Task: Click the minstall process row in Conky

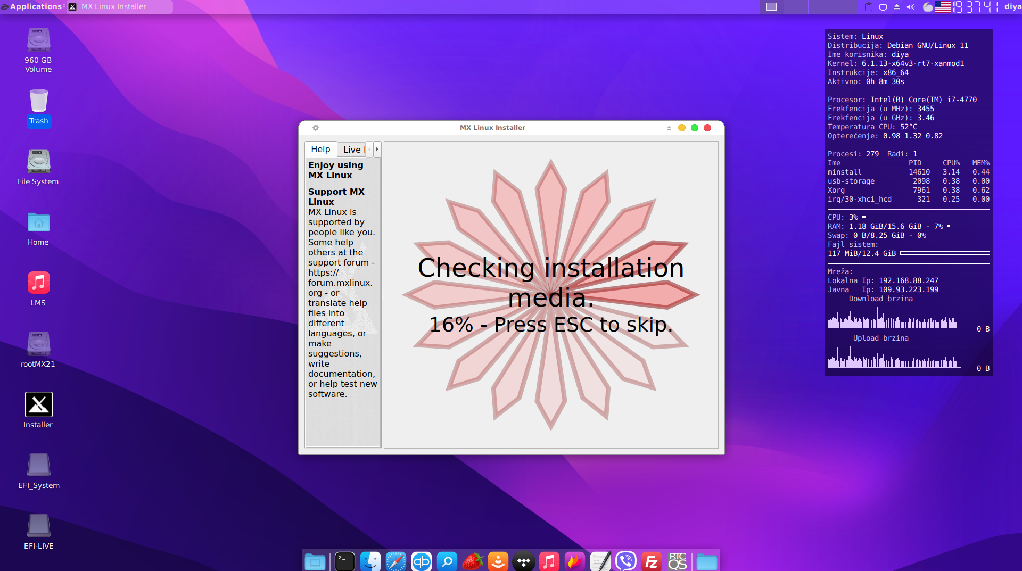Action: pyautogui.click(x=908, y=172)
